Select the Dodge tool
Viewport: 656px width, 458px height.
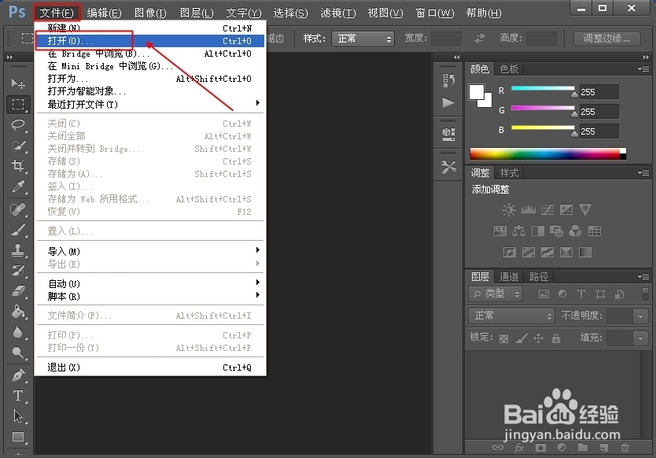(18, 353)
